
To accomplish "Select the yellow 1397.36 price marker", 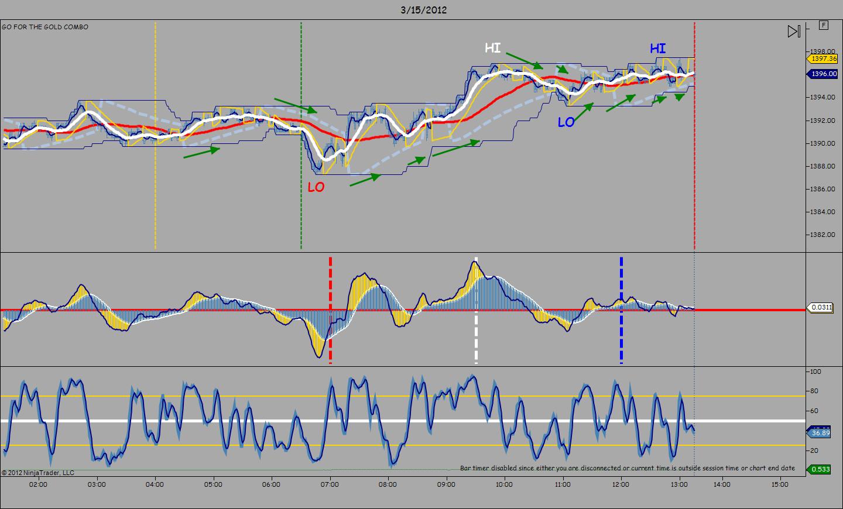I will pyautogui.click(x=822, y=59).
